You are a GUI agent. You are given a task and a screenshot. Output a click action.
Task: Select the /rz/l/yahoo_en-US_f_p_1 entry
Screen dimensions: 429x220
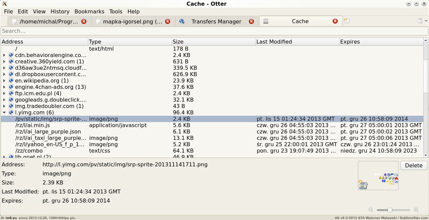click(212, 144)
